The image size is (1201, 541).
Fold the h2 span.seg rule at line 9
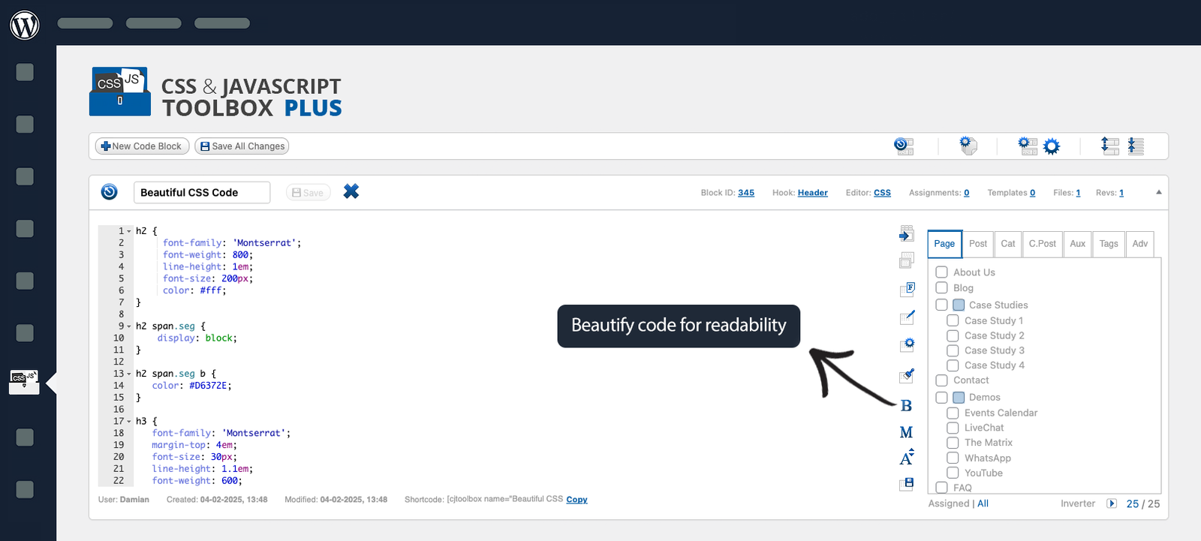coord(129,326)
